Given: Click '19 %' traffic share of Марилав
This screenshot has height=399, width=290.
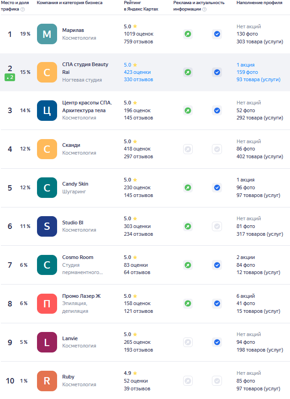Looking at the screenshot, I should 25,34.
